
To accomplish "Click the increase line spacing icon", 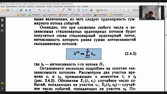I will tap(124, 10).
